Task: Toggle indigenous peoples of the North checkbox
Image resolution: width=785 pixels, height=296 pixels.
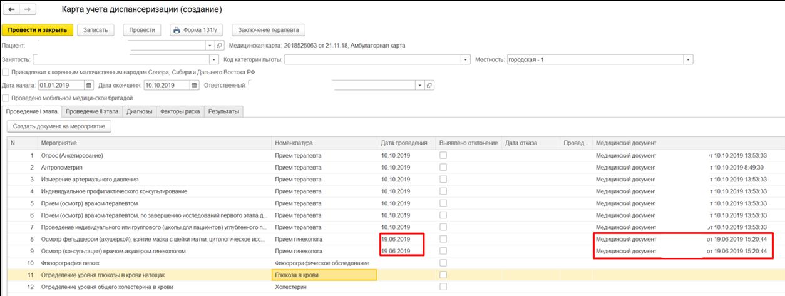Action: (x=6, y=72)
